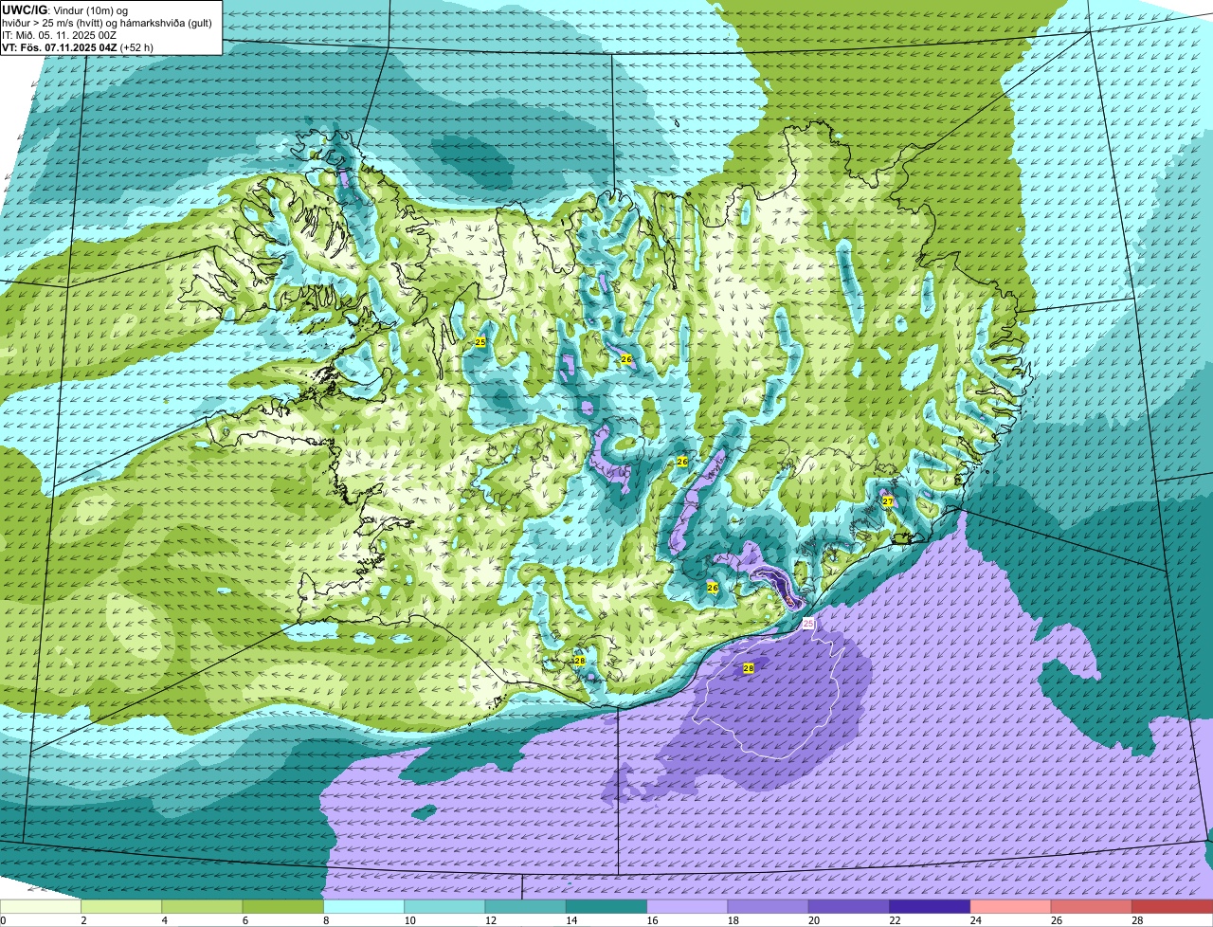The width and height of the screenshot is (1213, 927).
Task: Click the dark teal 14–16 m/s legend swatch
Action: [x=606, y=907]
